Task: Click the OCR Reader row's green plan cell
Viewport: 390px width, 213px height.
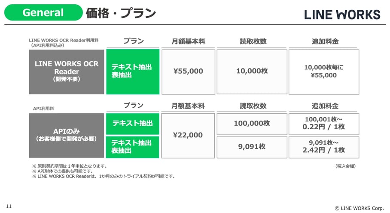Action: click(x=133, y=71)
